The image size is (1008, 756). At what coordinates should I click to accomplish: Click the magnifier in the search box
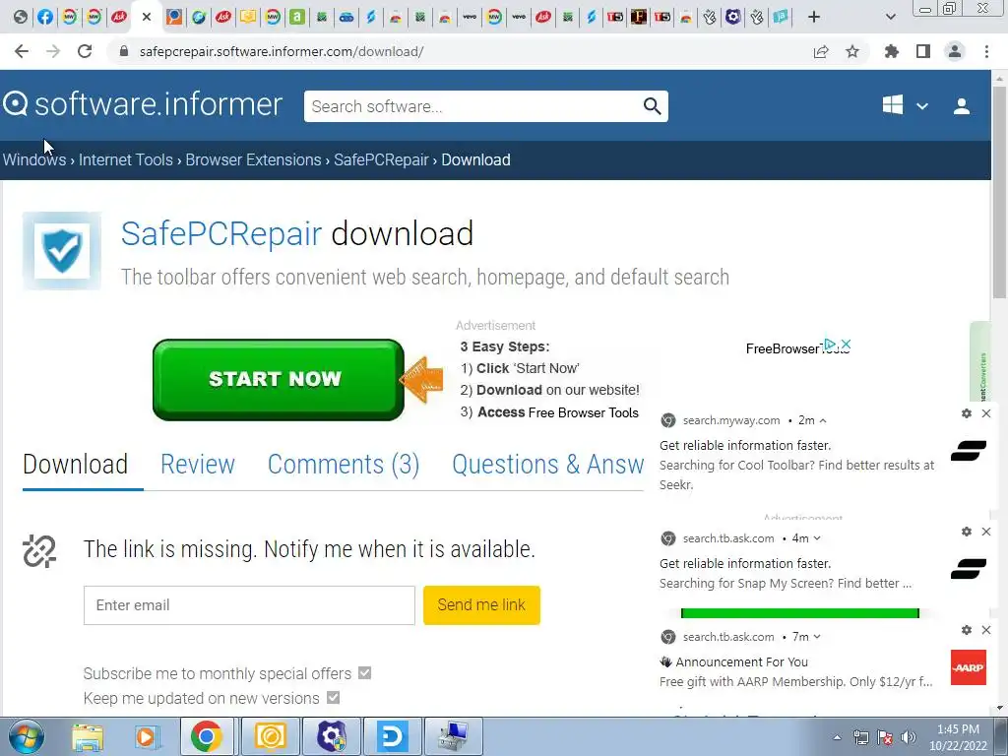652,106
